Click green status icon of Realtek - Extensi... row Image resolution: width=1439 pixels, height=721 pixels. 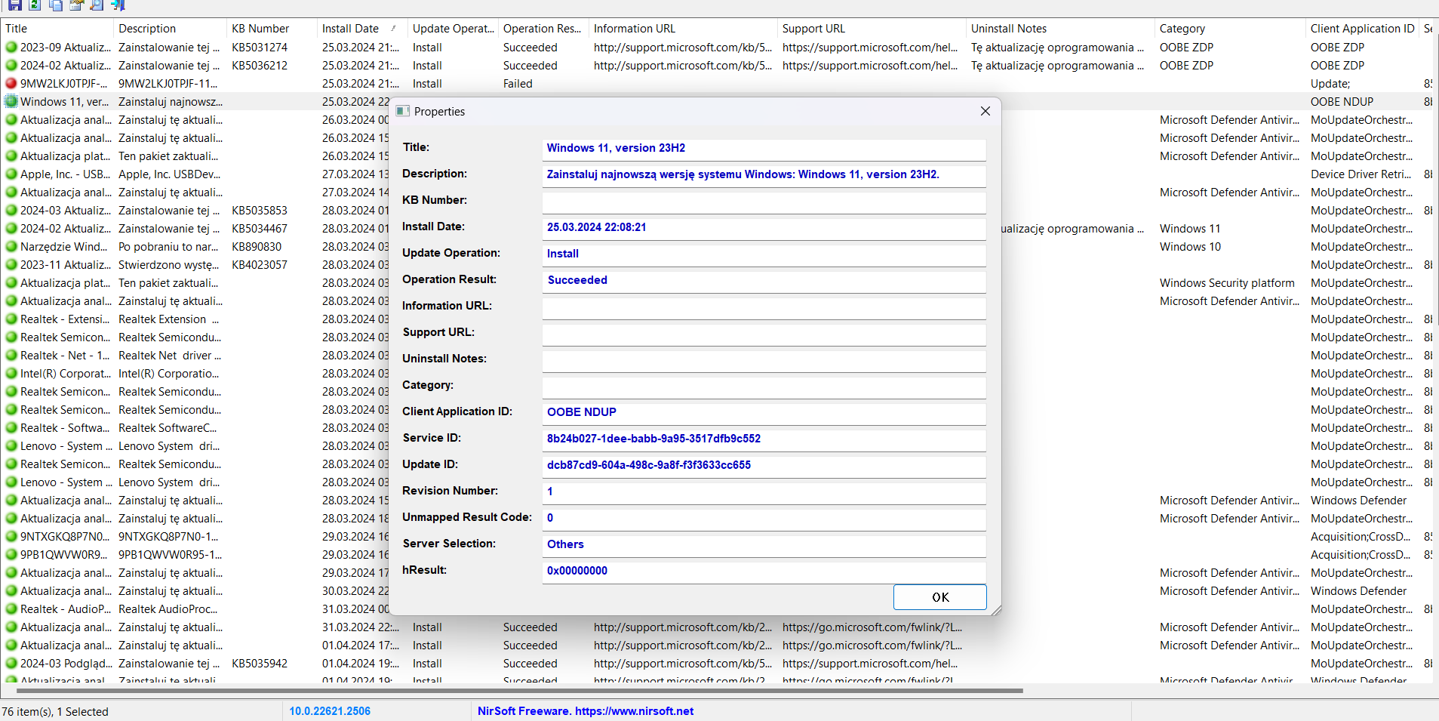pyautogui.click(x=11, y=319)
